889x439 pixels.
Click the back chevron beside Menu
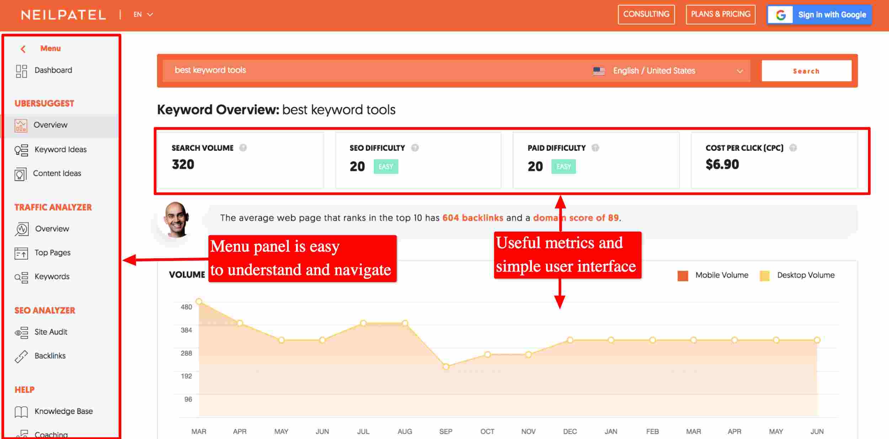click(23, 49)
